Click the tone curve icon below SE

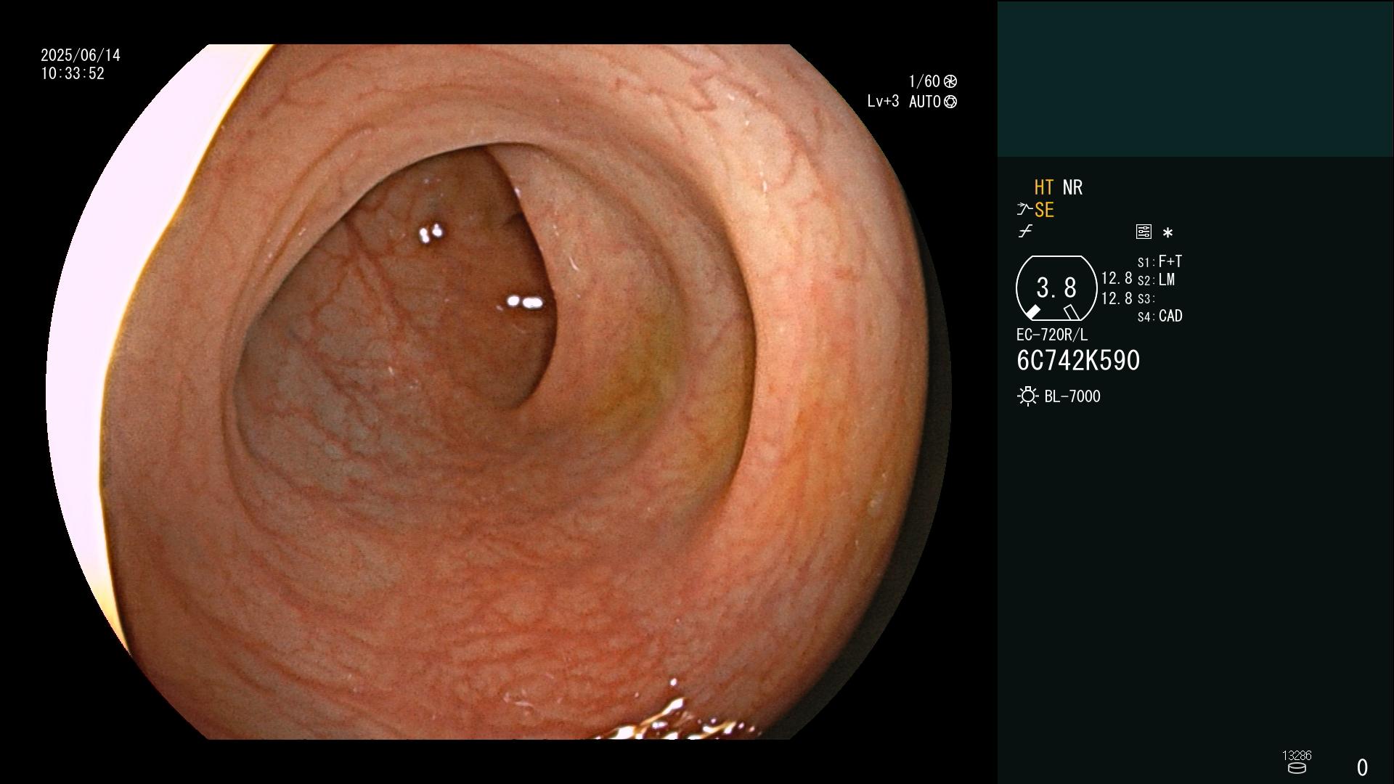(1025, 232)
